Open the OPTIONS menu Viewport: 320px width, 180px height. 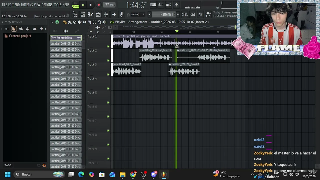47,5
